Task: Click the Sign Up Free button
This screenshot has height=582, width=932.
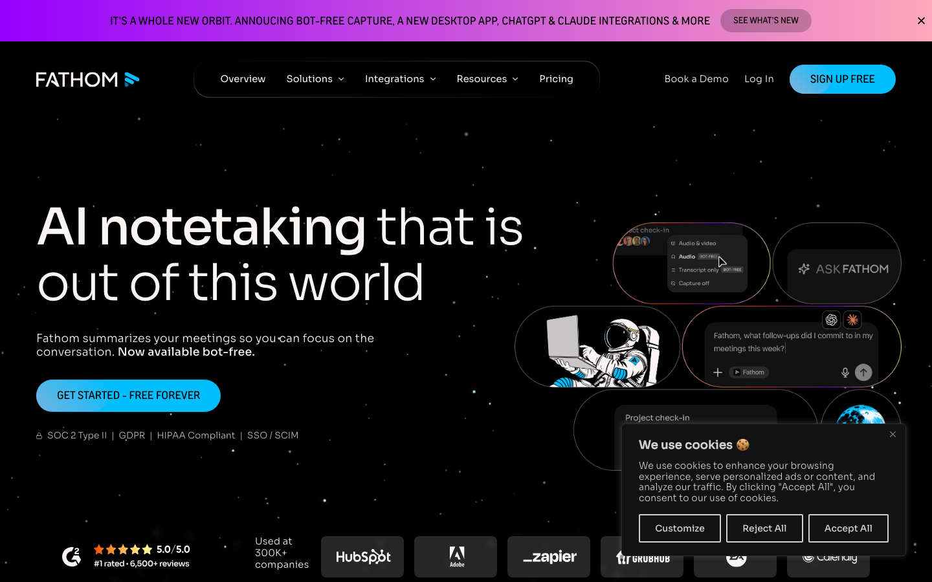Action: click(x=842, y=79)
